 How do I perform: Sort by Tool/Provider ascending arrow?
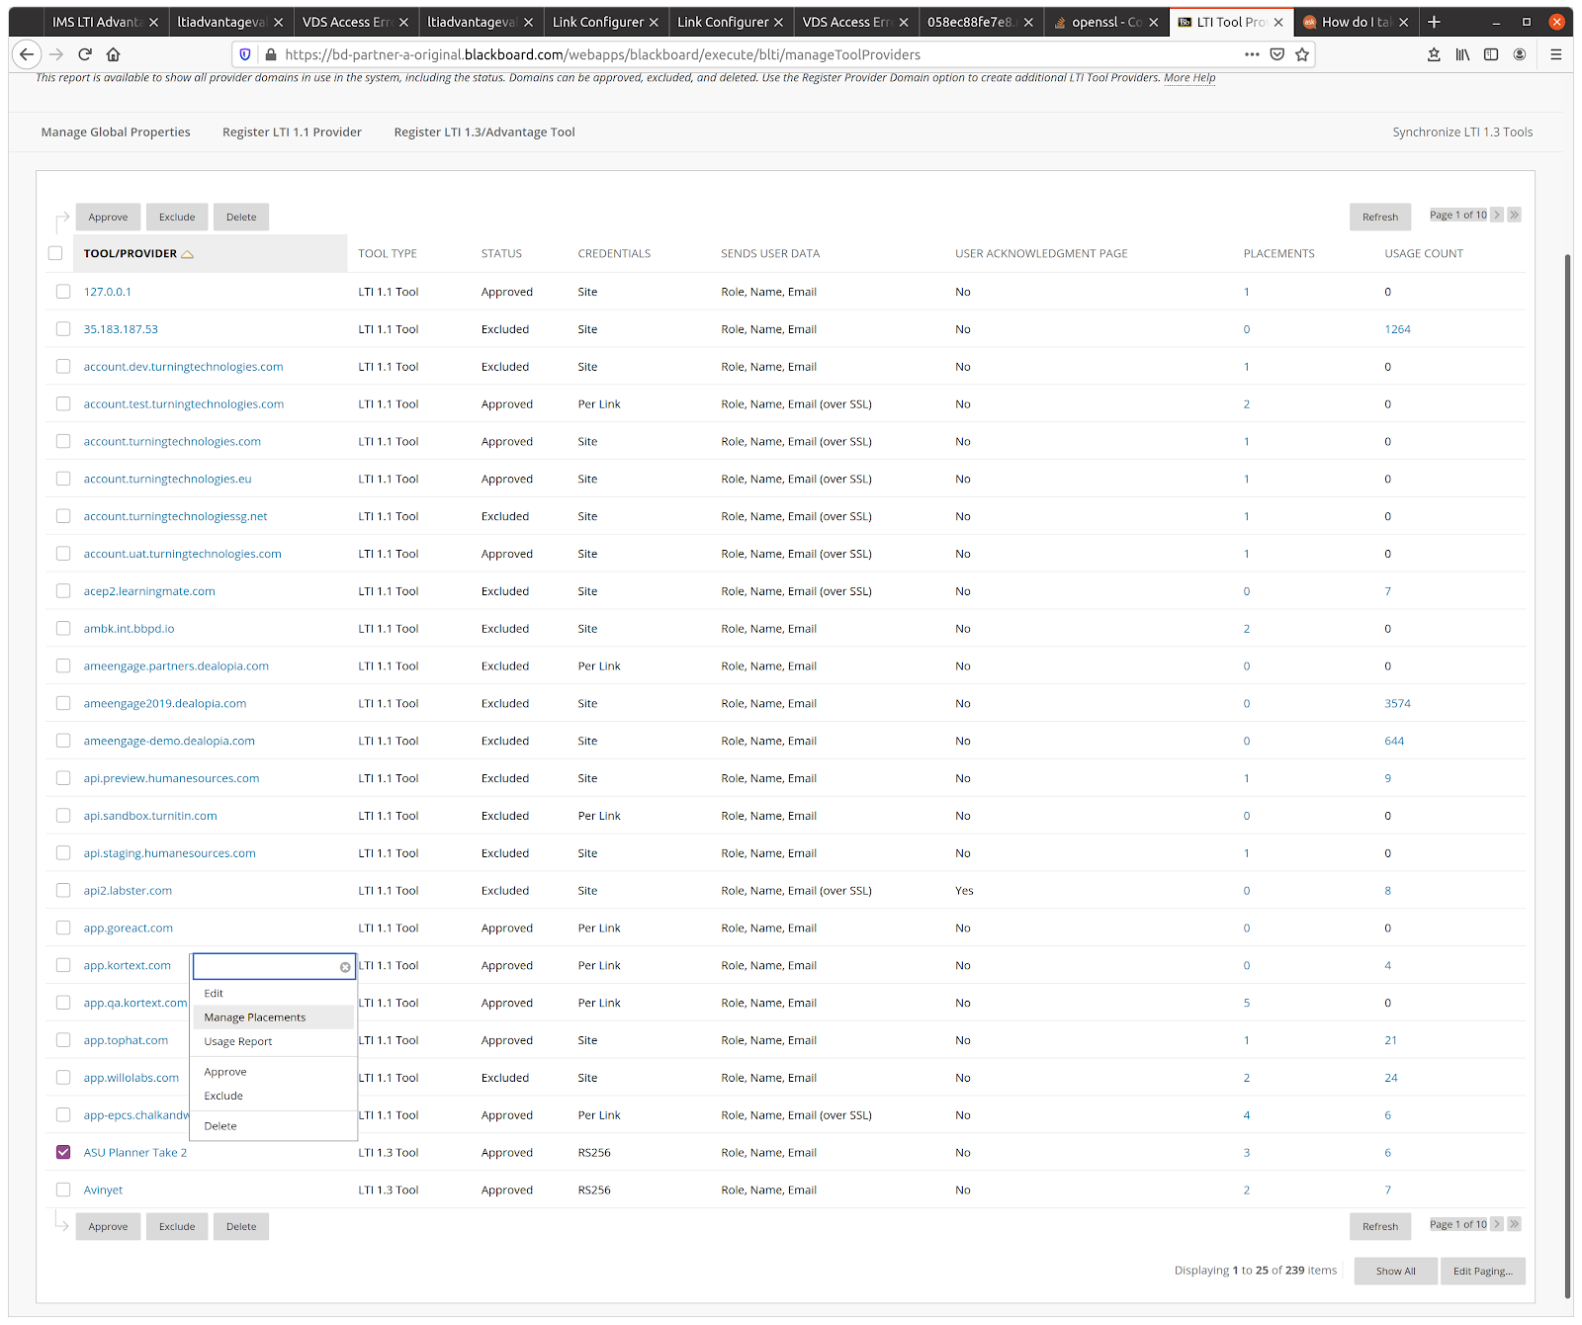pos(188,254)
